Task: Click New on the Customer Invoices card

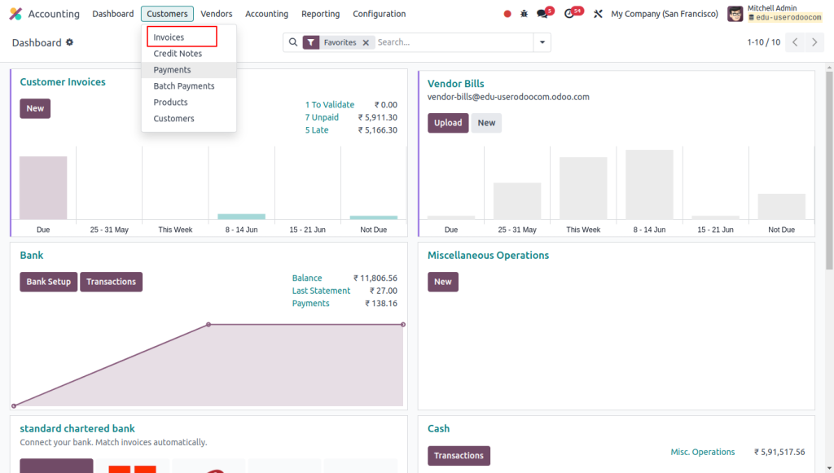Action: pyautogui.click(x=34, y=107)
